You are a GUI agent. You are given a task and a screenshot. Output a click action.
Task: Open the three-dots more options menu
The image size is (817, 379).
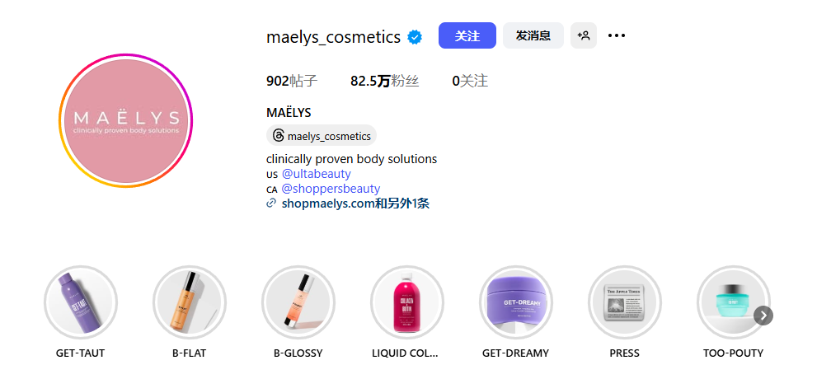[617, 35]
